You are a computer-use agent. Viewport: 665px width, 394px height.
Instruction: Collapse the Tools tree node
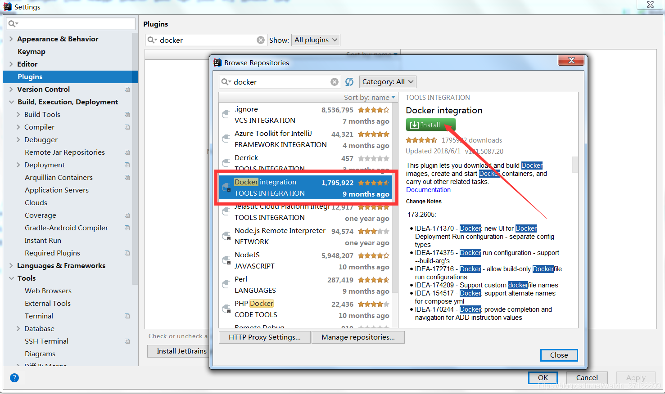point(11,278)
